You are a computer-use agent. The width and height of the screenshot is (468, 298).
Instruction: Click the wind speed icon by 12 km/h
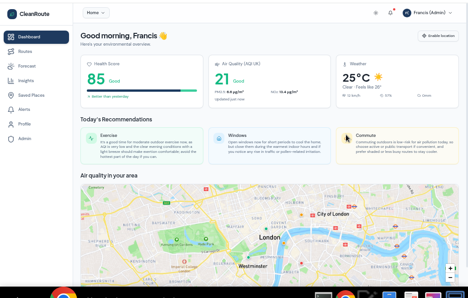[x=344, y=95]
